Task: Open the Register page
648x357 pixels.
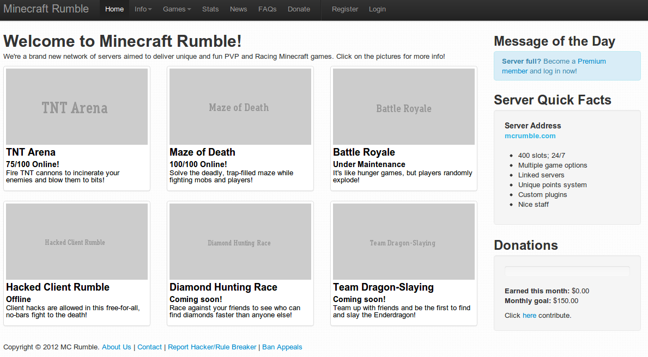Action: 345,9
